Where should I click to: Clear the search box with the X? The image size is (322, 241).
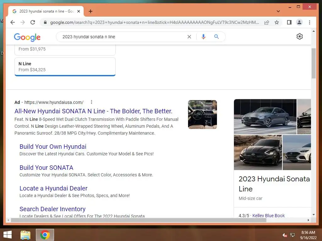[x=189, y=37]
